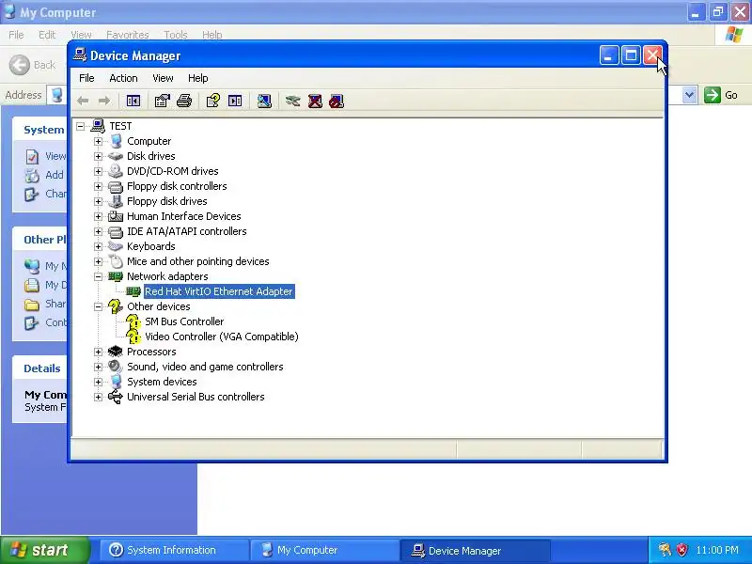752x564 pixels.
Task: Expand the IDE ATA/ATAPI controllers category
Action: tap(99, 231)
